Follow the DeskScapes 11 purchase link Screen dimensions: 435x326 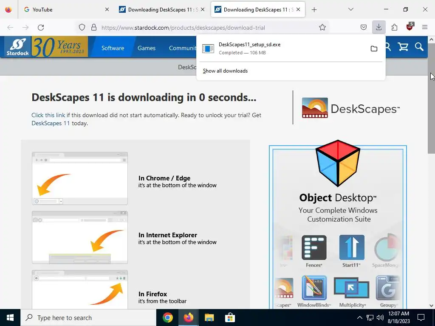click(51, 123)
